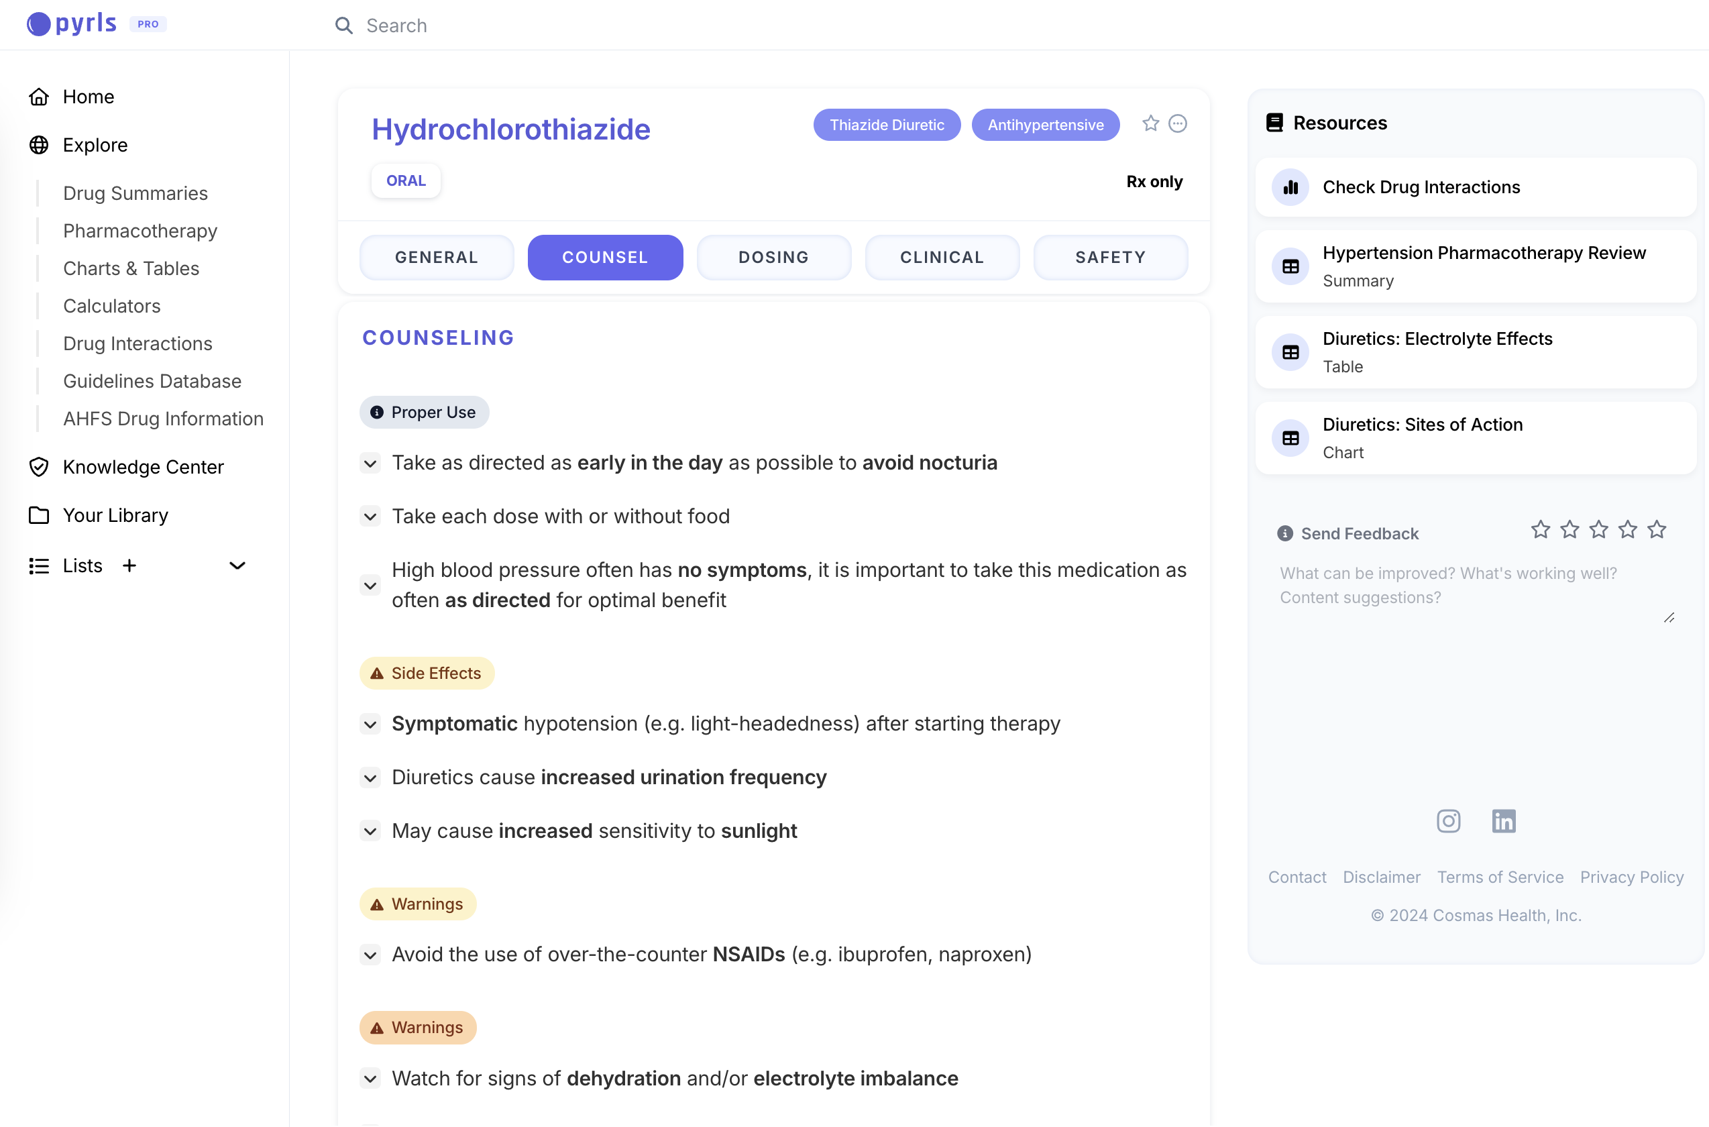Select the Thiazide Diuretic tag
This screenshot has height=1127, width=1709.
(x=886, y=125)
